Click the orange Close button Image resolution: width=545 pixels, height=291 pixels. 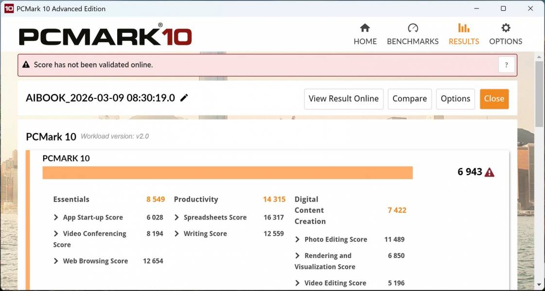tap(494, 99)
